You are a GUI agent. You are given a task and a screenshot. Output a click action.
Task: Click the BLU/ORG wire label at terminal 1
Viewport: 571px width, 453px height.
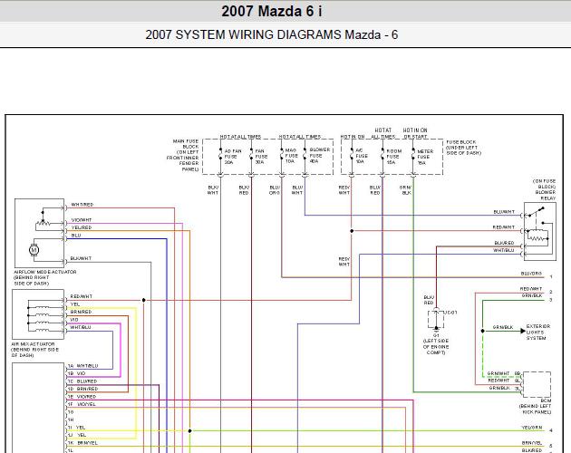point(531,274)
